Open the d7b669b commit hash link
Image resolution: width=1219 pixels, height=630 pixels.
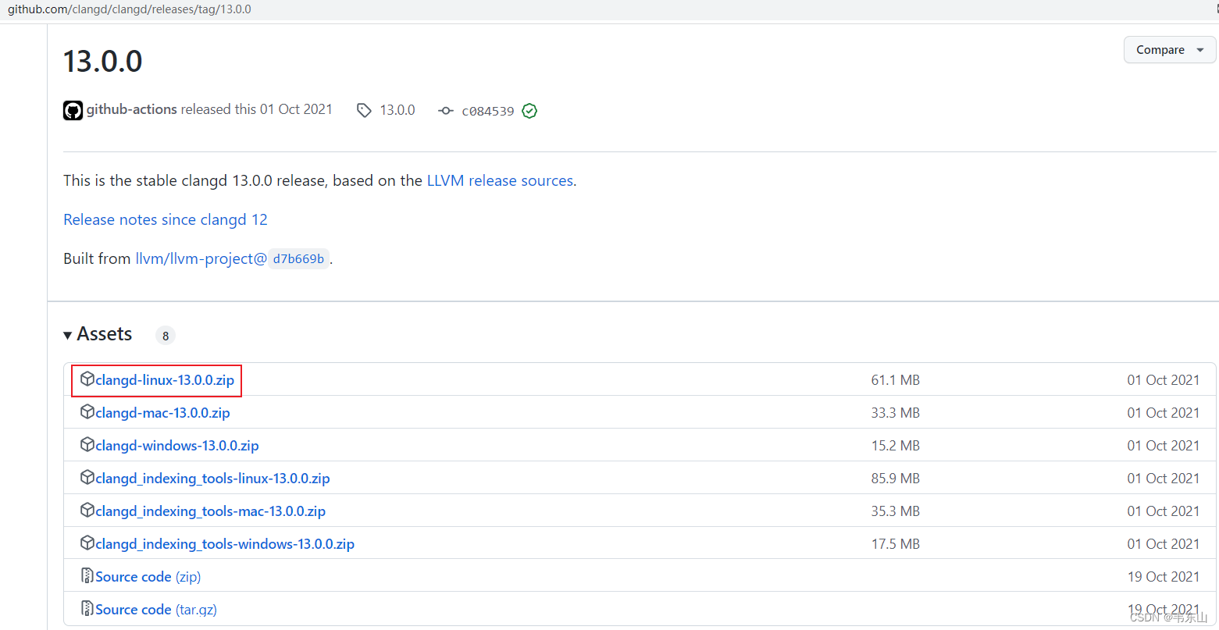pyautogui.click(x=298, y=259)
